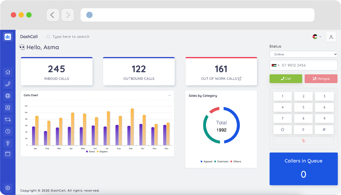Open country code flag dropdown in phone field

(275, 65)
